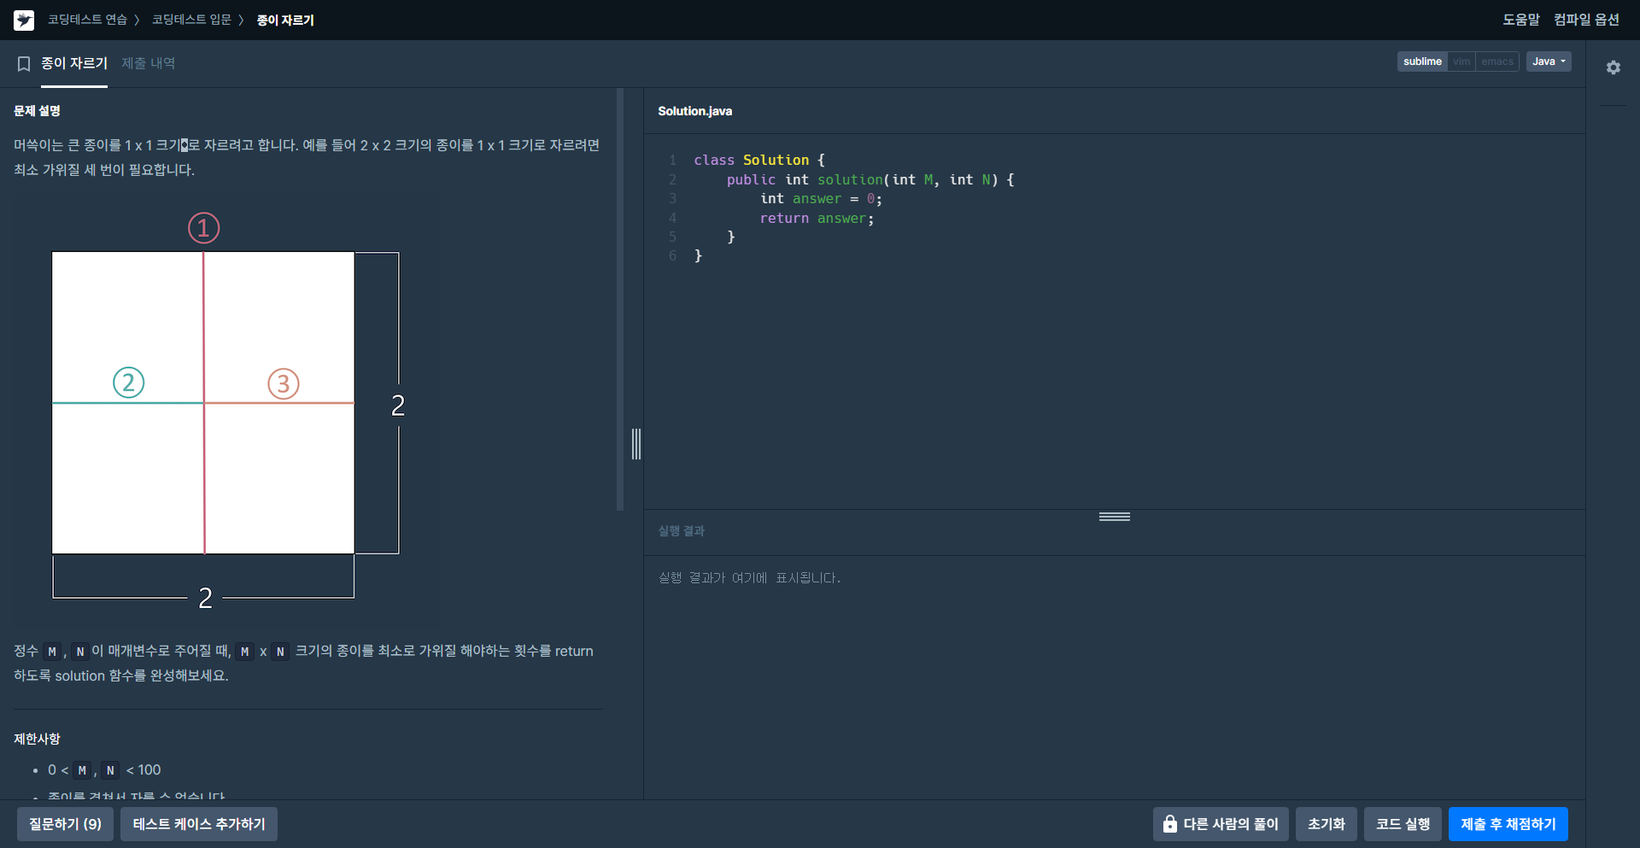Click the 실행 결과 label
1640x848 pixels.
pyautogui.click(x=681, y=531)
